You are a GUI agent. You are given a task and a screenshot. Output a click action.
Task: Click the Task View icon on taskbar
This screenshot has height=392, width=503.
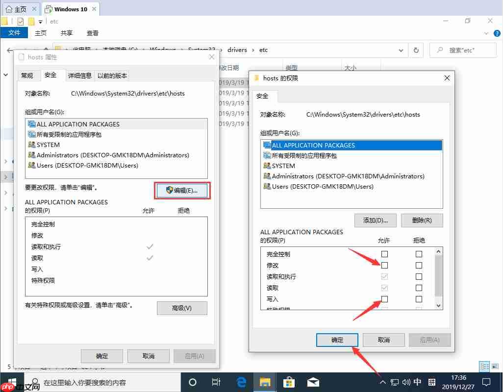[216, 382]
